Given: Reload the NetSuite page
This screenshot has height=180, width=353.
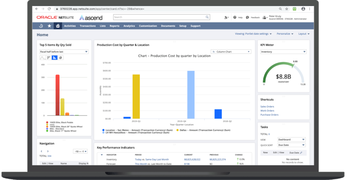Looking at the screenshot, I should pos(49,9).
